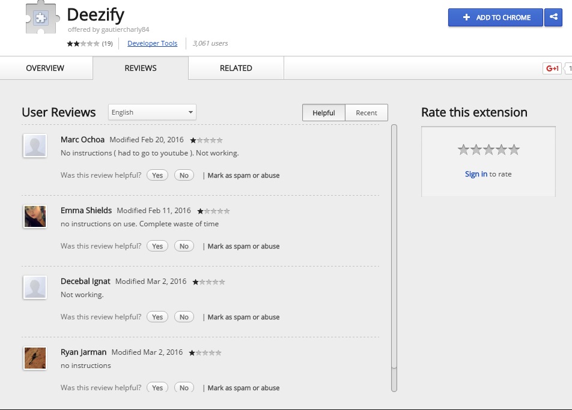572x410 pixels.
Task: Open the English language dropdown
Action: [x=152, y=112]
